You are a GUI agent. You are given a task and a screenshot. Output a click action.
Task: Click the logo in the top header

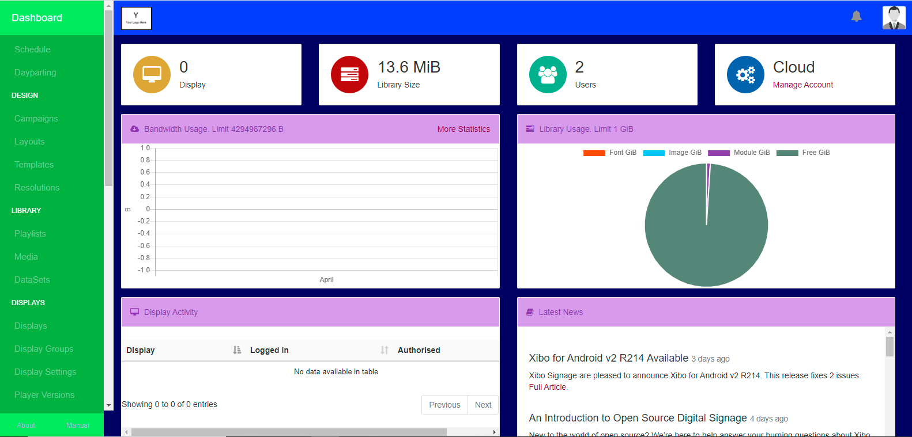pos(137,18)
